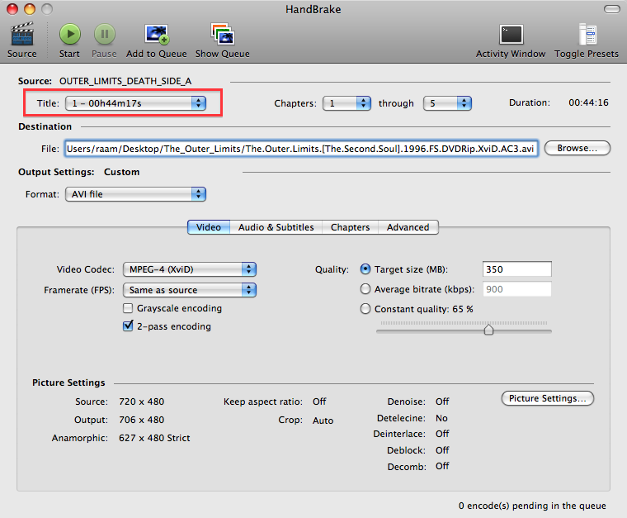Select Constant quality radio button
The height and width of the screenshot is (518, 627).
tap(365, 309)
